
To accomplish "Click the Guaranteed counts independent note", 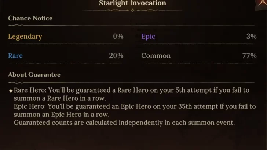I will (124, 123).
